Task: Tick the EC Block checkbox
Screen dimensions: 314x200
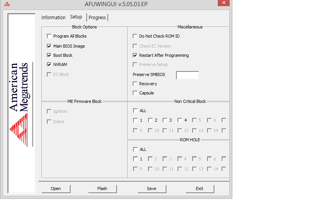Action: point(49,74)
